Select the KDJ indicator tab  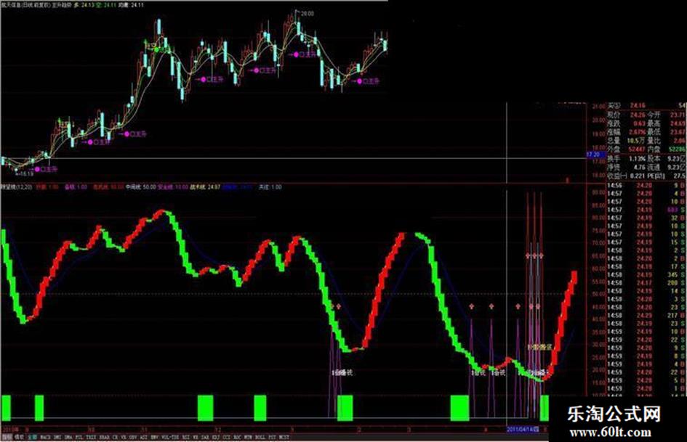(216, 437)
